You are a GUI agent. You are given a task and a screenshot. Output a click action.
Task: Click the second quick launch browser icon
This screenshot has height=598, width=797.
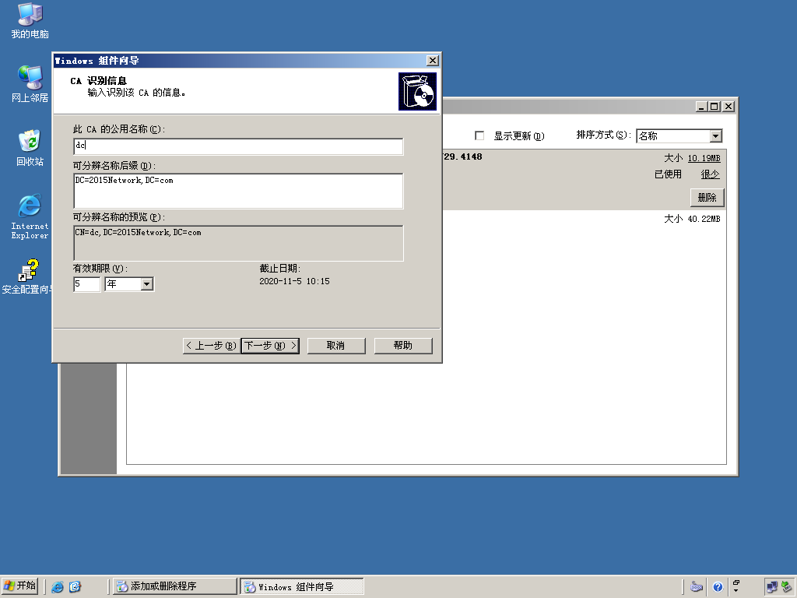tap(75, 587)
